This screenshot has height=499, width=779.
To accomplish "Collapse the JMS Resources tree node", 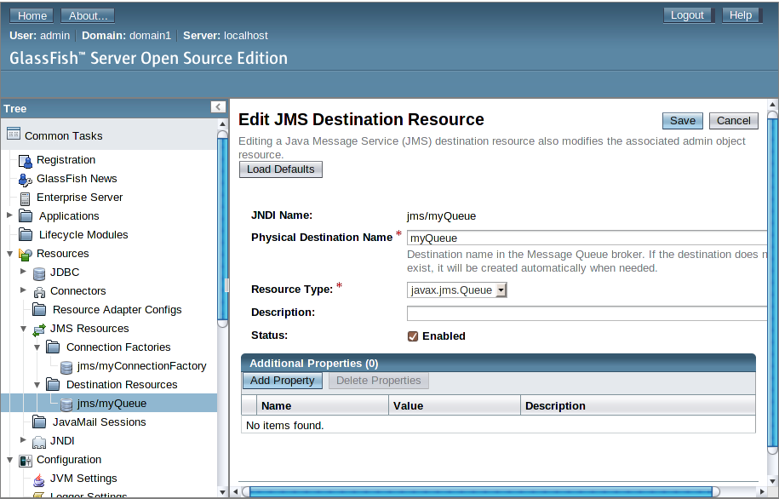I will [25, 328].
